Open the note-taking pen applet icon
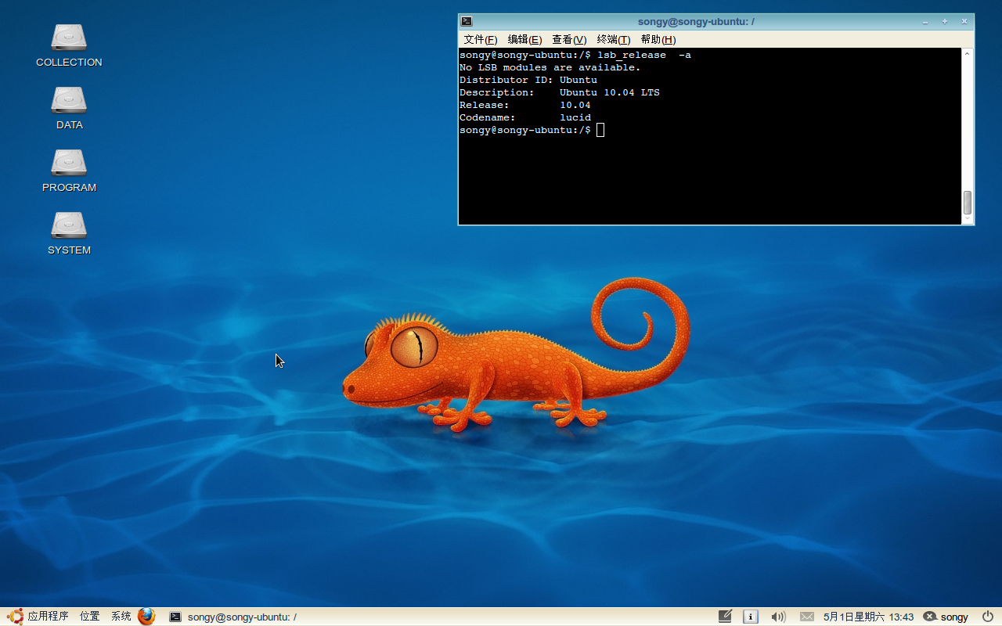 click(725, 617)
